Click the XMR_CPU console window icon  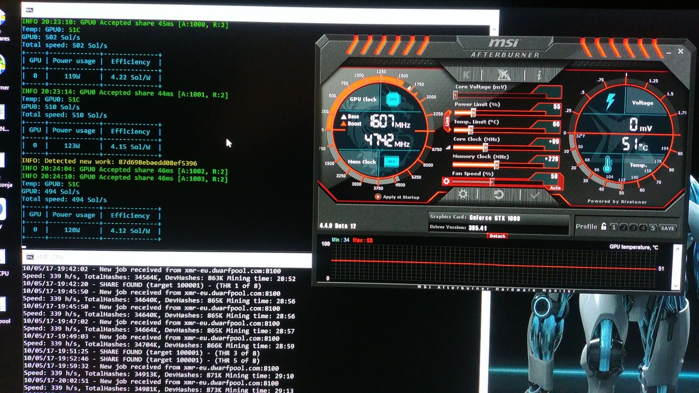click(x=30, y=257)
